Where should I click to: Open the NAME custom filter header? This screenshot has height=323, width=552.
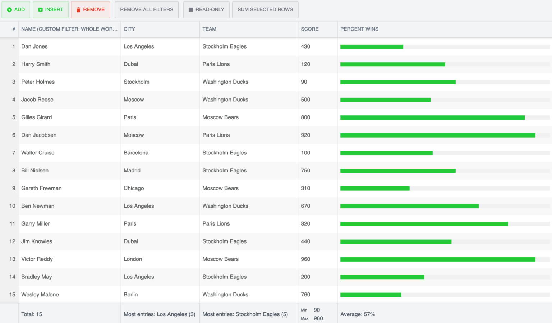click(70, 29)
